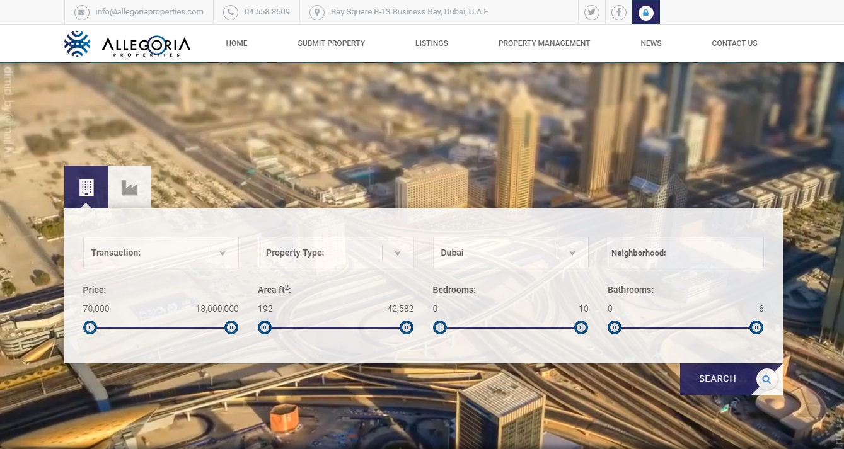Click the phone icon in top bar
The height and width of the screenshot is (449, 844).
[231, 12]
